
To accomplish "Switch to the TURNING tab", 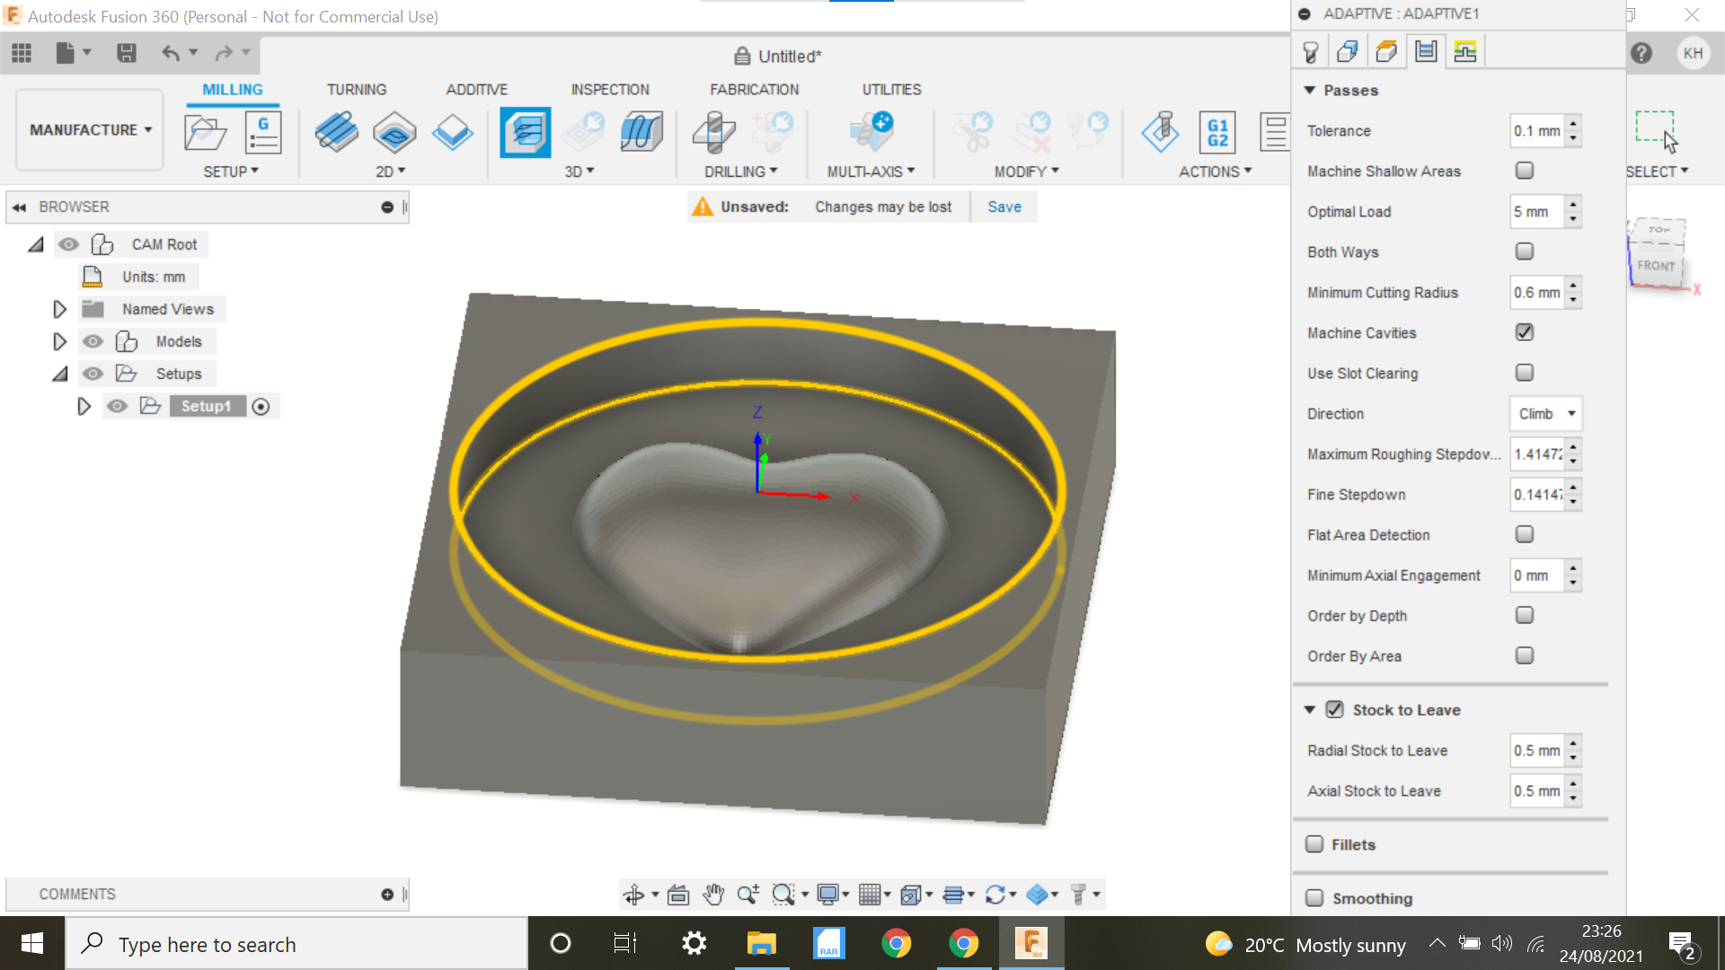I will [x=356, y=90].
